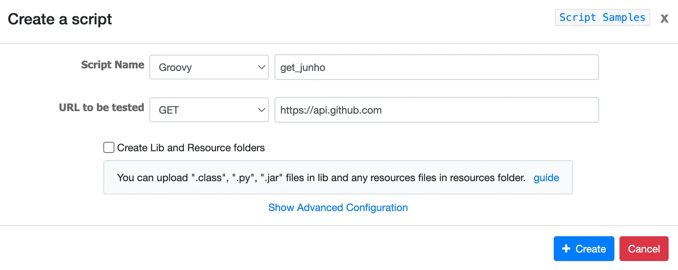This screenshot has width=678, height=270.
Task: Close the dialog with the X icon
Action: pyautogui.click(x=664, y=18)
